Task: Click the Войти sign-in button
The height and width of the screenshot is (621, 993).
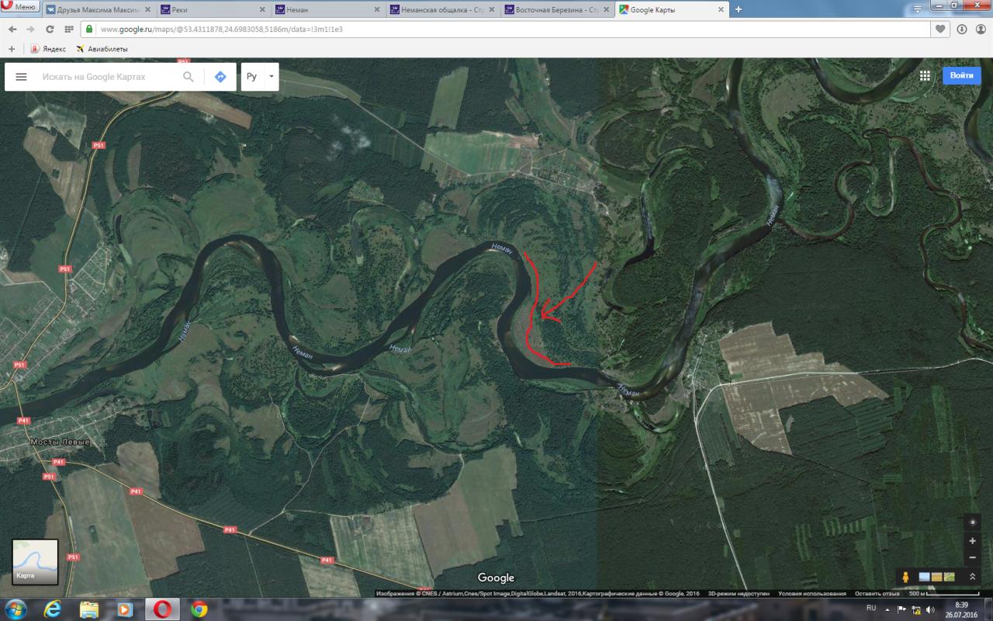Action: click(961, 75)
